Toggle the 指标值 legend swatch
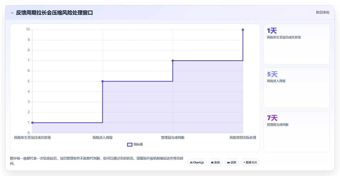This screenshot has width=340, height=176. click(130, 144)
